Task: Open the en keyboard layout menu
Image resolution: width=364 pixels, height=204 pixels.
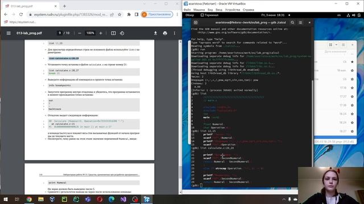Action: click(x=339, y=15)
